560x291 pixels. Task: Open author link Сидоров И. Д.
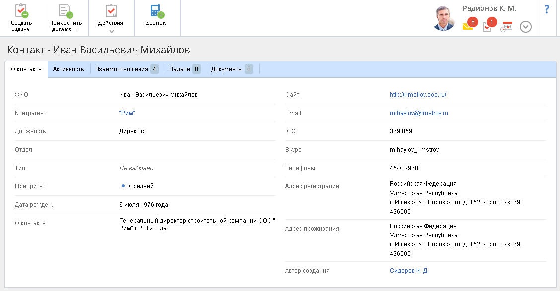[409, 271]
